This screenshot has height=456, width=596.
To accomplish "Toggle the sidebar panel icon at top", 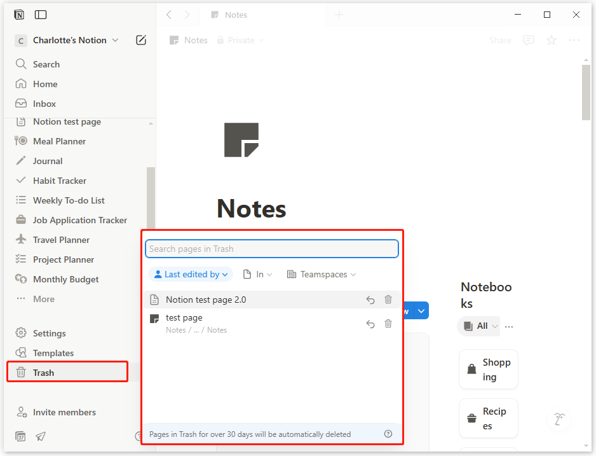I will (41, 15).
